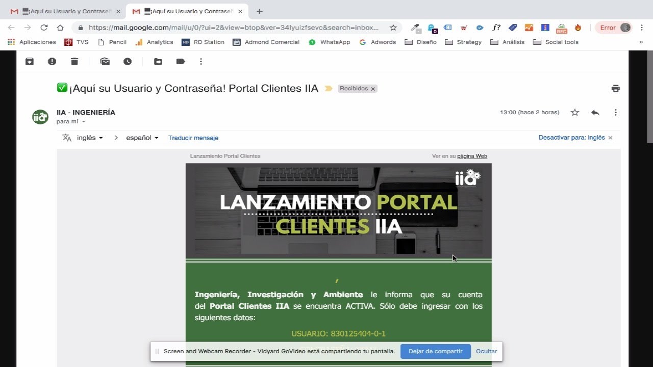Report the message as spam

[52, 62]
